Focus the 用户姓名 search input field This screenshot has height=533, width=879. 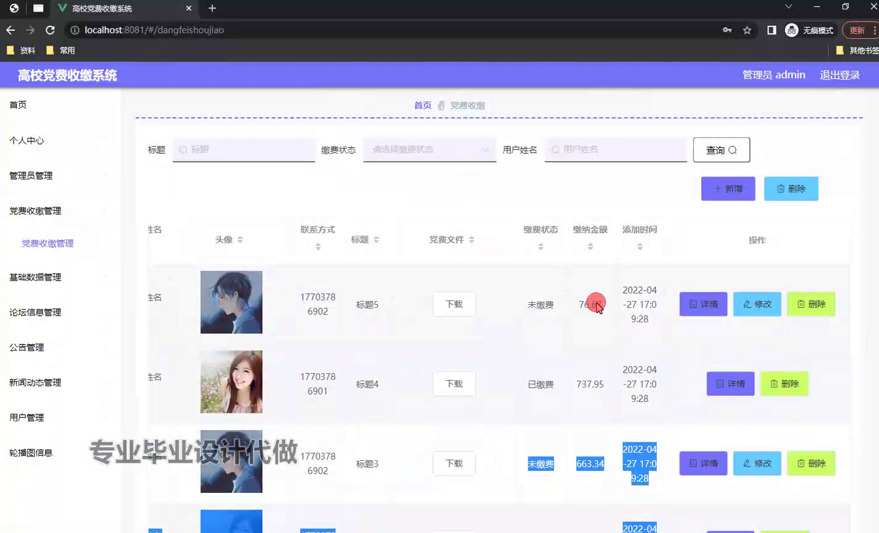point(616,149)
